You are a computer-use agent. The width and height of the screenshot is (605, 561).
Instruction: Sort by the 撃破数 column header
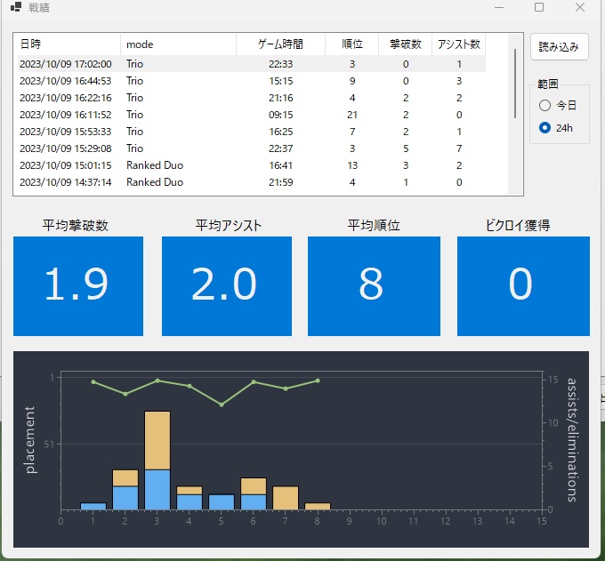pos(405,44)
